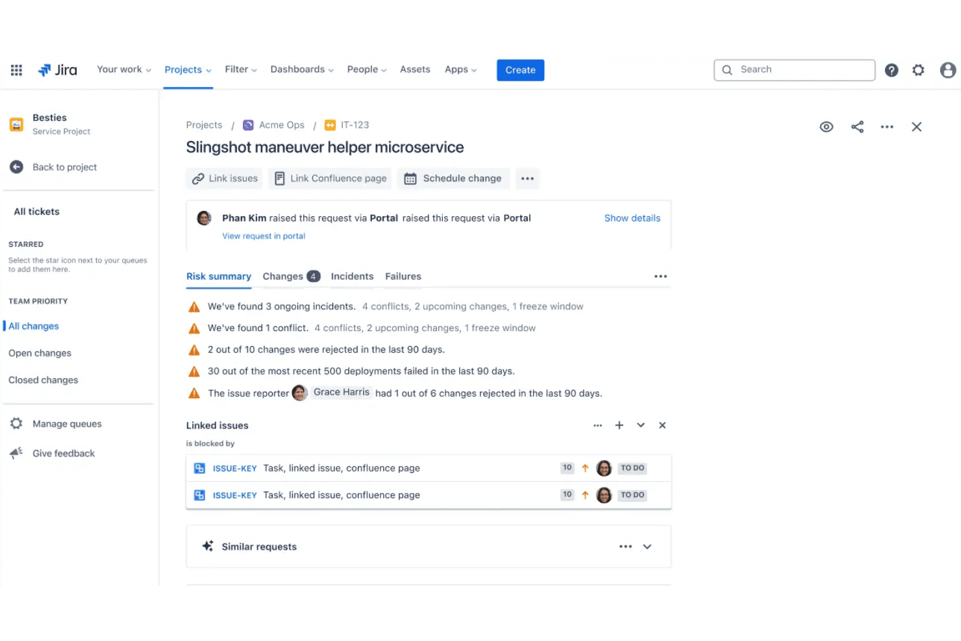
Task: Open the Similar requests three-dot menu
Action: pos(625,546)
